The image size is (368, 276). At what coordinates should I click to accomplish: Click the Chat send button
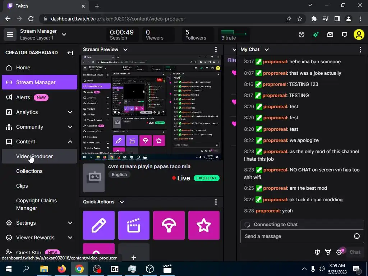click(x=355, y=252)
